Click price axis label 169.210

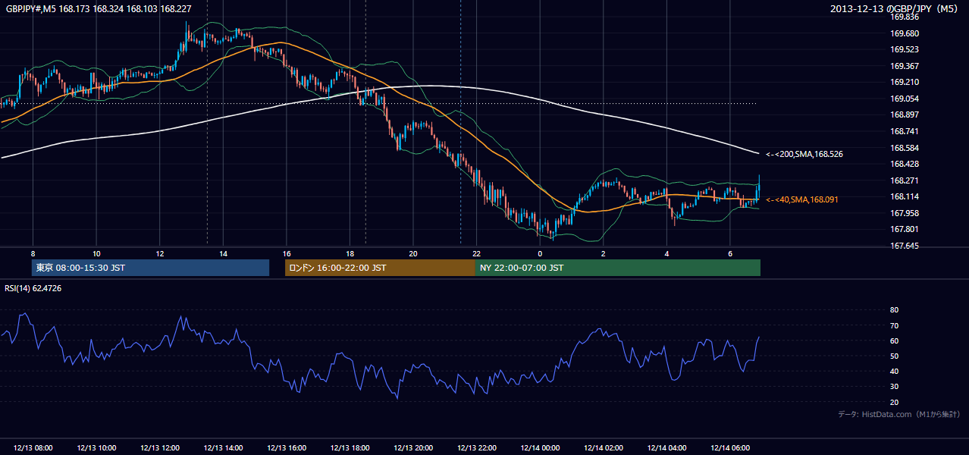[x=905, y=82]
